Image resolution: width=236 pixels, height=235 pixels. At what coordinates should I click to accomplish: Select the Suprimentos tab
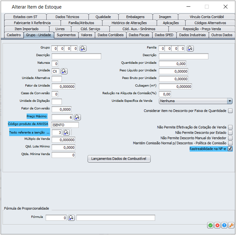pyautogui.click(x=66, y=35)
